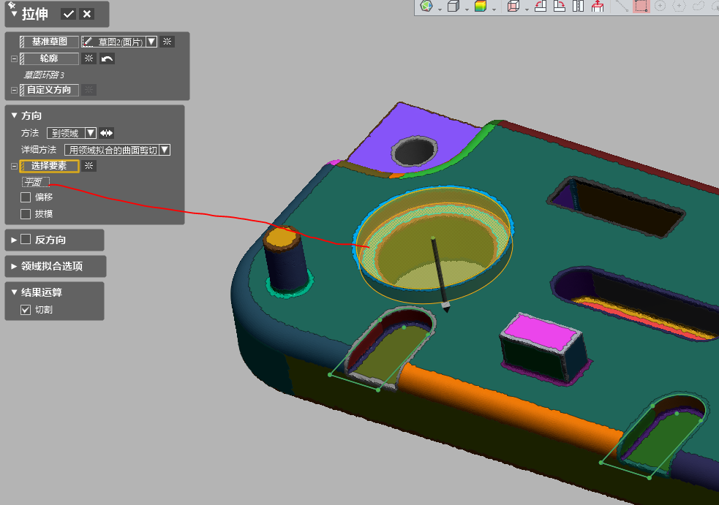Open the 用领域拟合的曲面剪切 detailed method dropdown
The image size is (719, 505).
(164, 150)
